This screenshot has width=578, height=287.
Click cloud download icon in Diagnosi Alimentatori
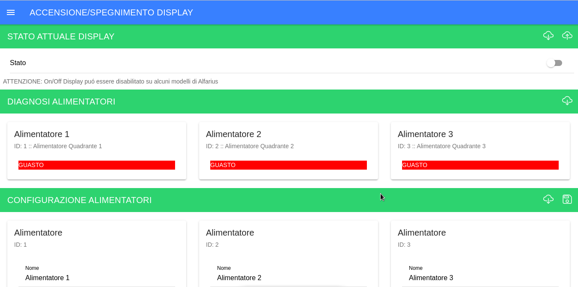(567, 101)
